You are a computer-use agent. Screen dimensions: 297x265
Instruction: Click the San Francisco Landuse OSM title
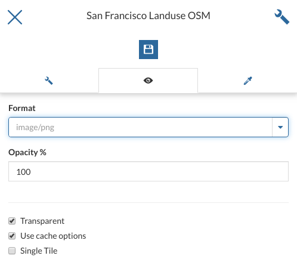point(148,16)
